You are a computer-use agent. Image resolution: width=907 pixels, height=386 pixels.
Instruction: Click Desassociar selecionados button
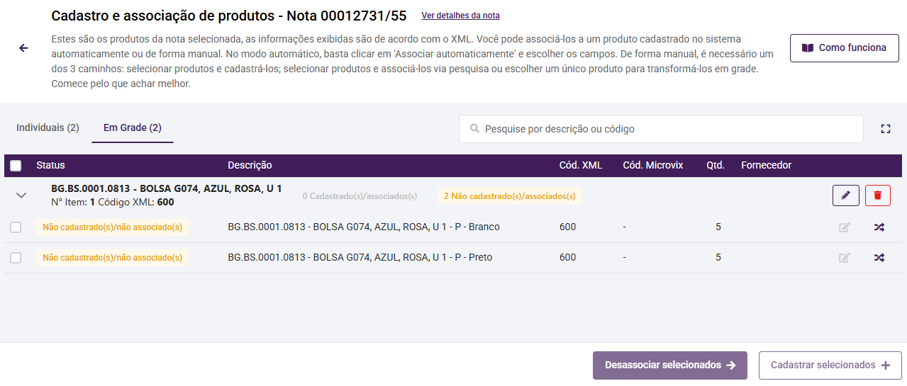coord(669,365)
